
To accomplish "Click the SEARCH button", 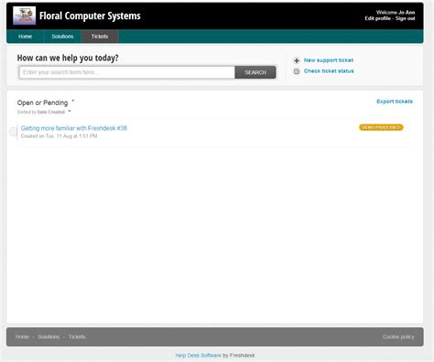I will pyautogui.click(x=255, y=72).
